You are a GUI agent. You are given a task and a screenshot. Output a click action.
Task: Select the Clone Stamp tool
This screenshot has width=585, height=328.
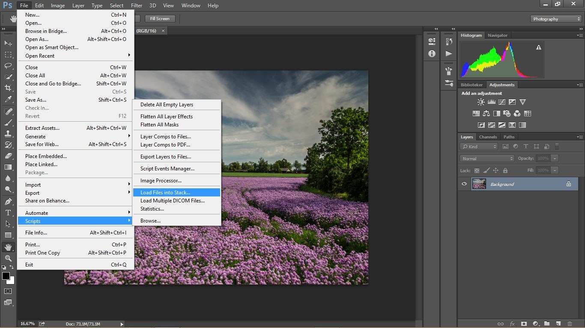click(8, 134)
